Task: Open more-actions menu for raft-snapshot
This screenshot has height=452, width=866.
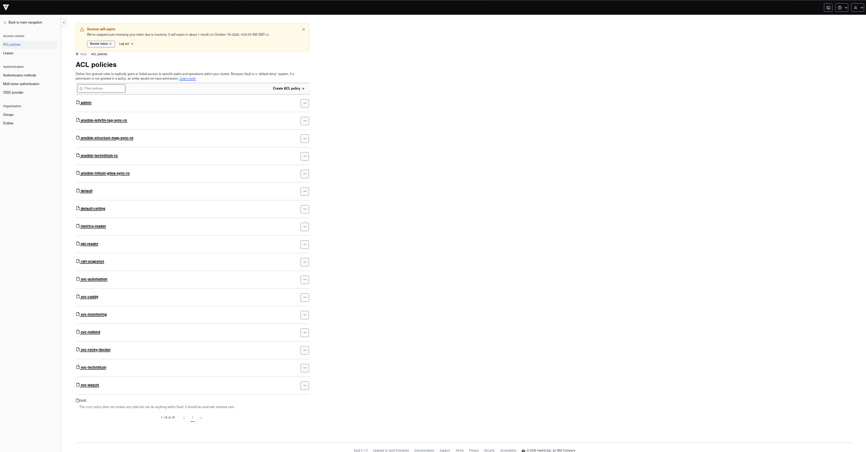Action: coord(305,262)
